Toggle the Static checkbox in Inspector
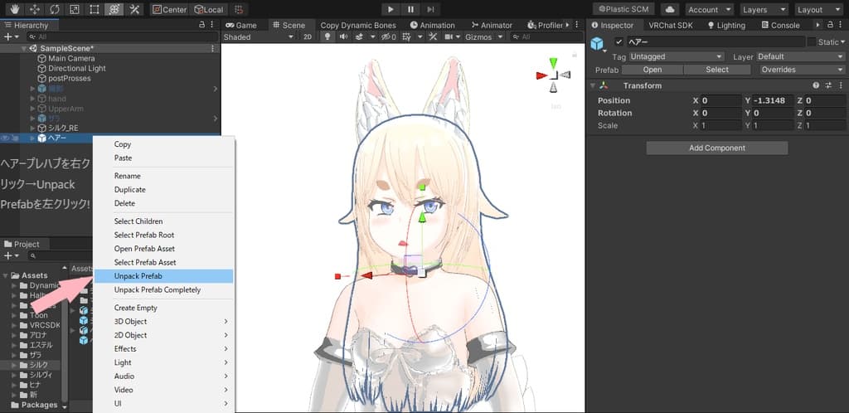 [812, 42]
